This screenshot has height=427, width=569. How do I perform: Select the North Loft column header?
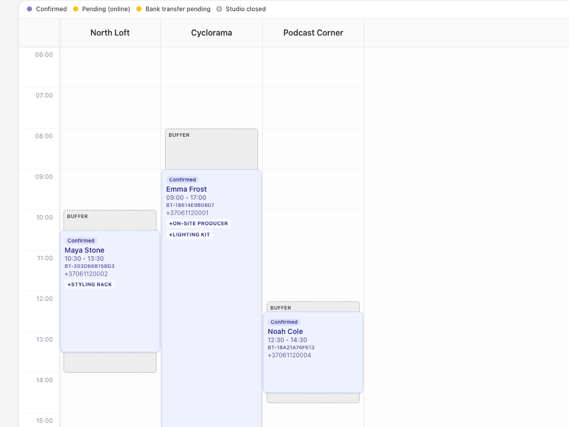point(110,33)
